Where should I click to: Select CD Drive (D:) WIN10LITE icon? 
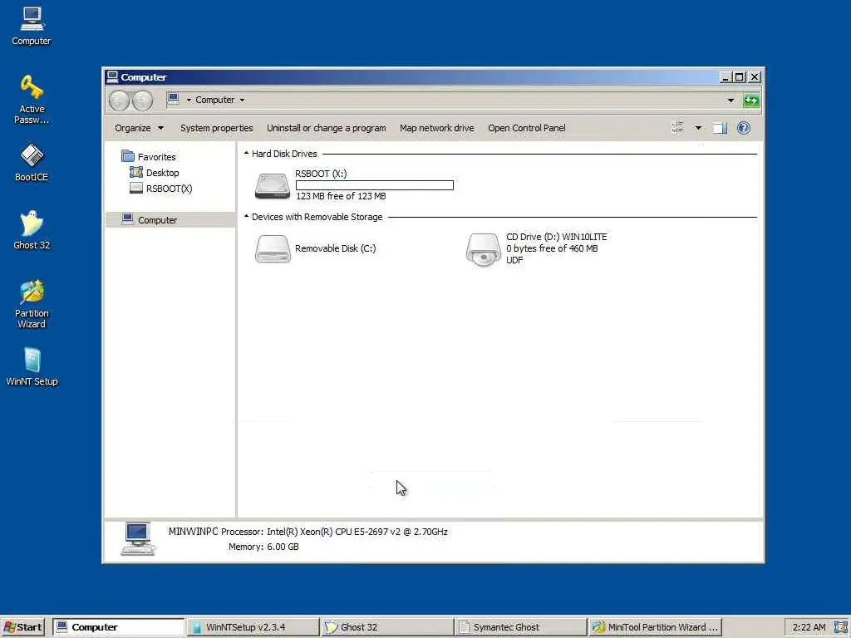tap(483, 249)
